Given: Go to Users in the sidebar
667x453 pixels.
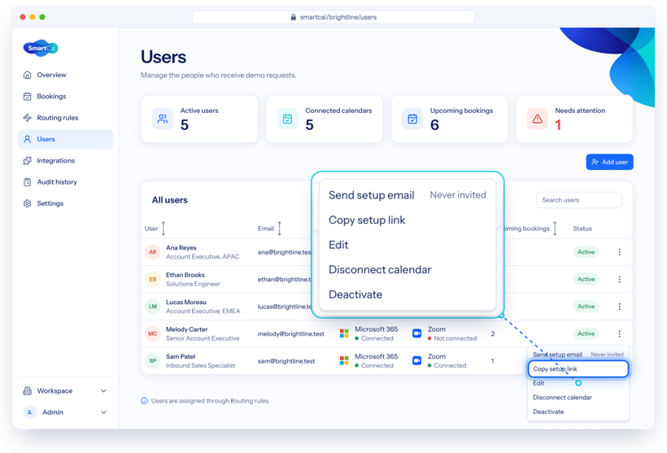Looking at the screenshot, I should pos(66,139).
